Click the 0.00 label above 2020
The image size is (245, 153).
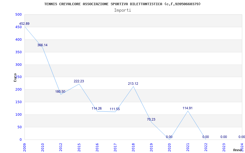(x=169, y=137)
